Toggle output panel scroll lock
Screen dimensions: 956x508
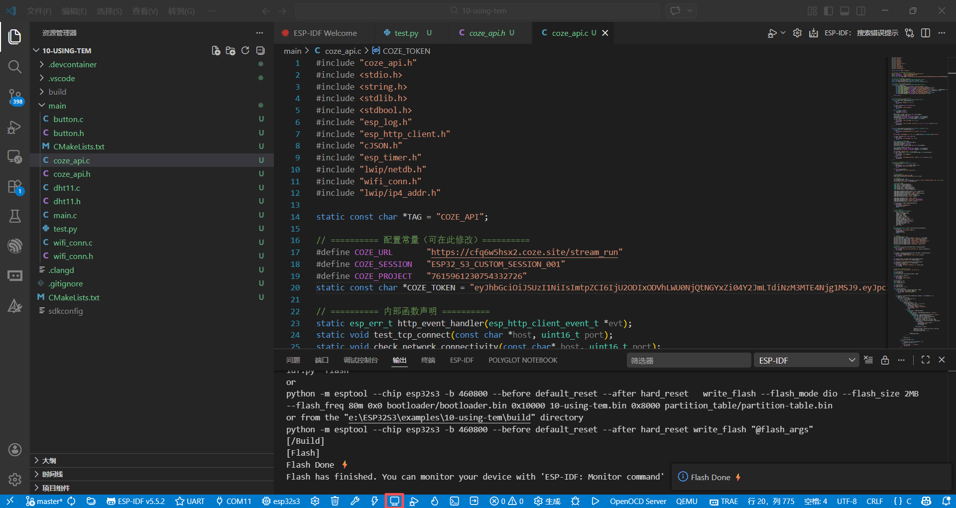pyautogui.click(x=885, y=360)
